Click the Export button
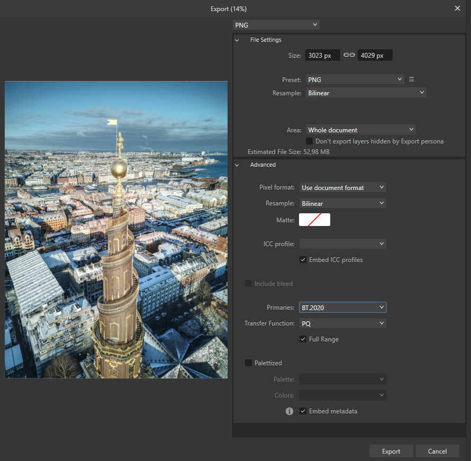The image size is (471, 461). [391, 451]
